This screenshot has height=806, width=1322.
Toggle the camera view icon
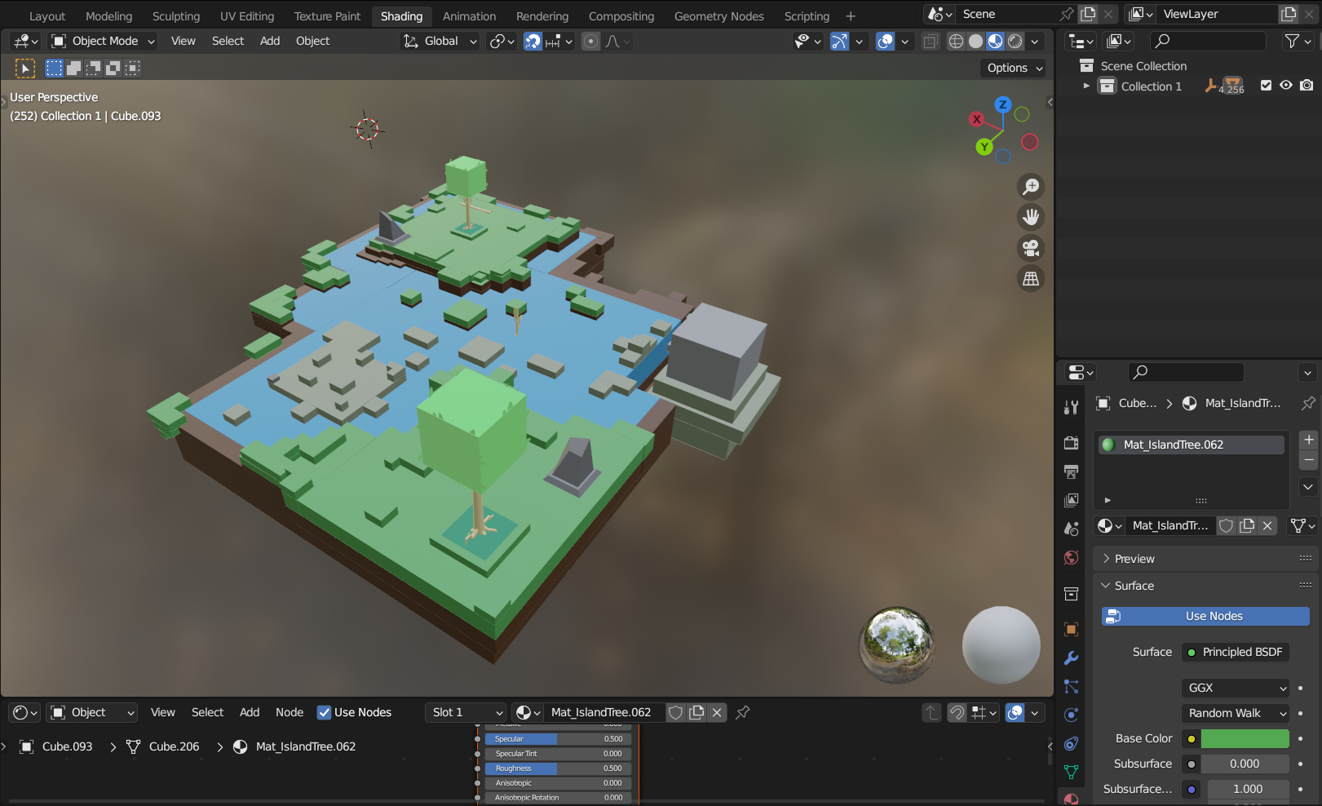(x=1032, y=248)
